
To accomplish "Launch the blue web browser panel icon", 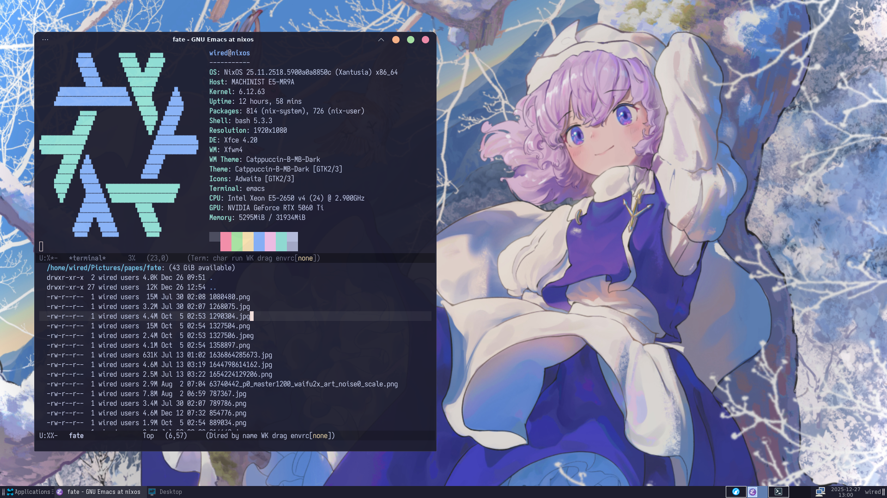I will (736, 492).
